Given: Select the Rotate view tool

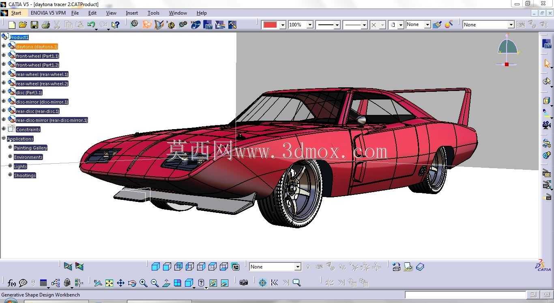Looking at the screenshot, I should pyautogui.click(x=132, y=283).
